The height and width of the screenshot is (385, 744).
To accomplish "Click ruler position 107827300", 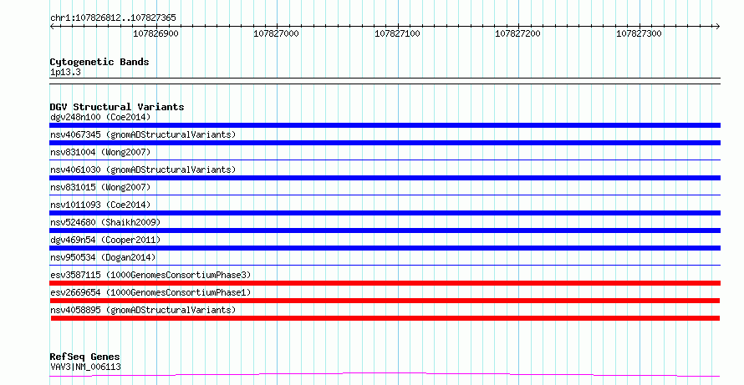I will (x=639, y=33).
